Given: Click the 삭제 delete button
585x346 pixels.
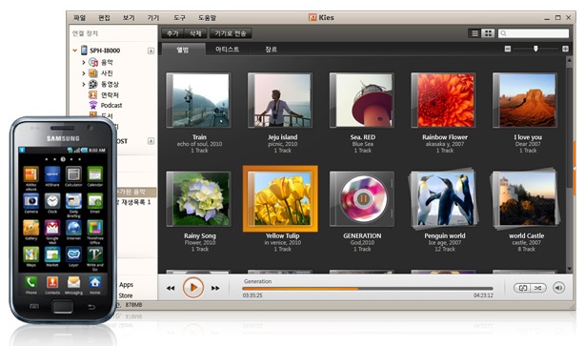Looking at the screenshot, I should pyautogui.click(x=195, y=33).
